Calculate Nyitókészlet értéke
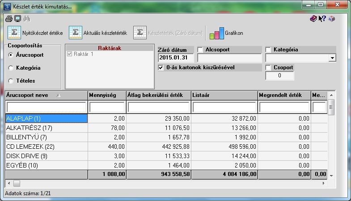The width and height of the screenshot is (351, 201). pyautogui.click(x=35, y=33)
